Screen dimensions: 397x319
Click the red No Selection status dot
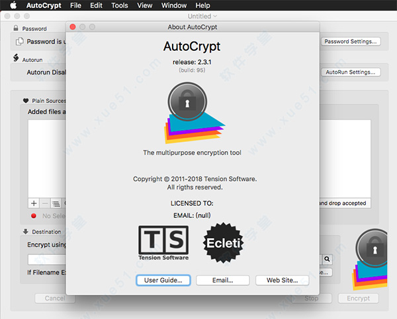click(x=34, y=216)
